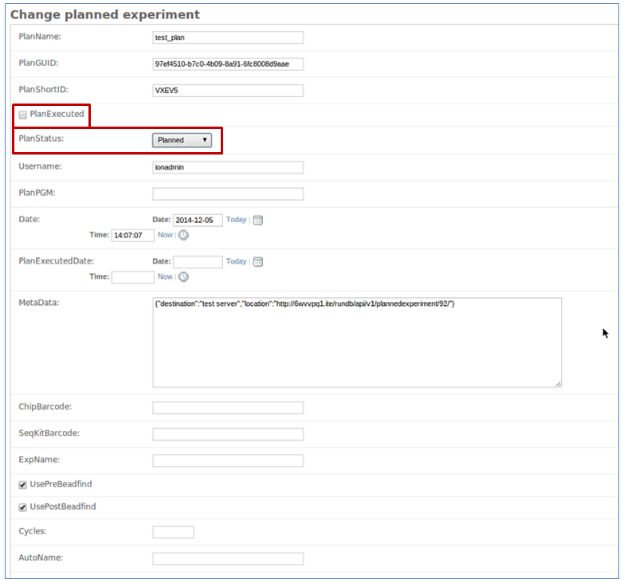
Task: Open the calendar icon for PlanExecutedDate
Action: (x=258, y=262)
